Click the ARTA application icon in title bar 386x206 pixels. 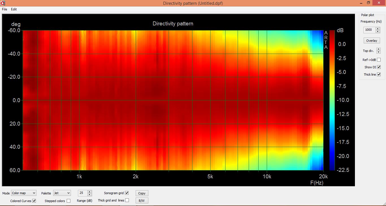3,3
